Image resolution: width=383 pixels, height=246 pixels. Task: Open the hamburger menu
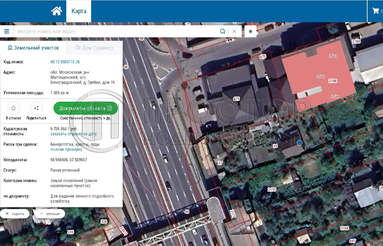point(7,31)
